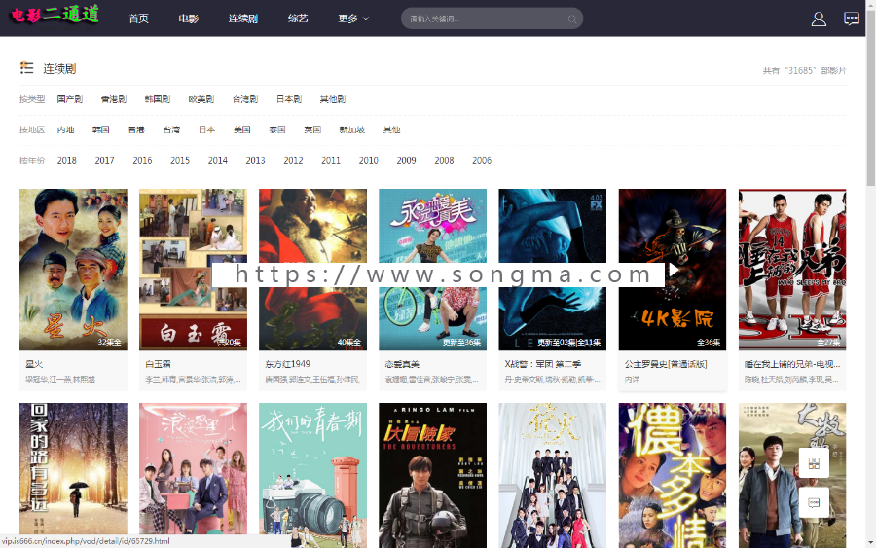The image size is (876, 548).
Task: Filter by type 韩国剧
Action: (x=157, y=99)
